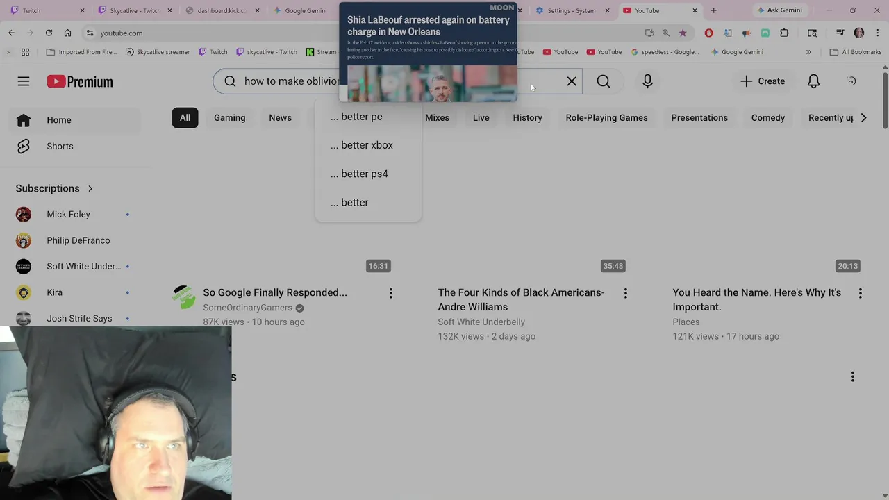Choose the plain '... better' suggestion
Screen dimensions: 889x500
[368, 202]
